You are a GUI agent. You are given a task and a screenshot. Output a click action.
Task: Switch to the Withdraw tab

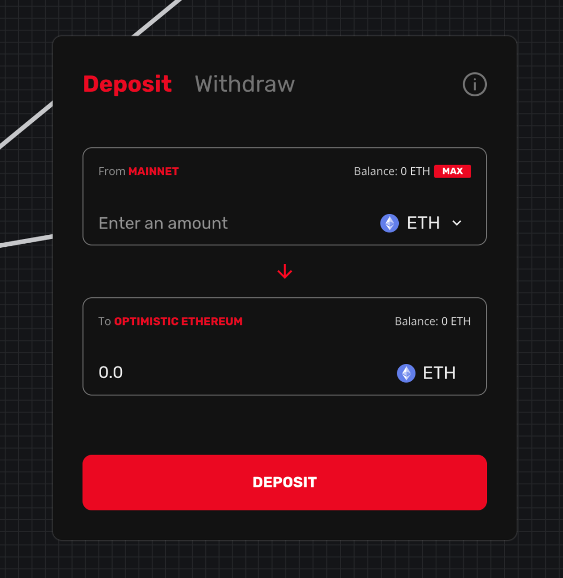(x=244, y=84)
